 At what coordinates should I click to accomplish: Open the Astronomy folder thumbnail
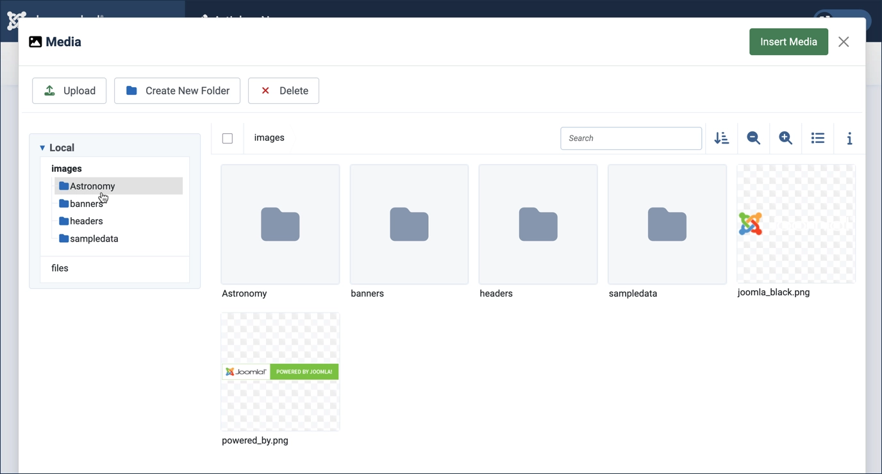click(280, 224)
